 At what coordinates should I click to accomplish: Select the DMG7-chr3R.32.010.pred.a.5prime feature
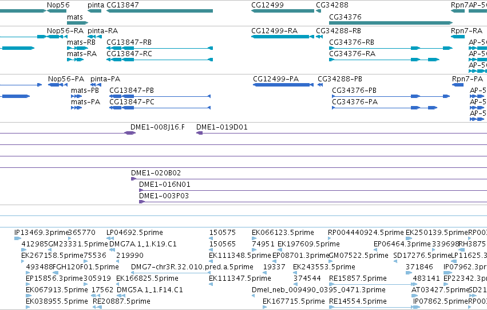pos(171,273)
